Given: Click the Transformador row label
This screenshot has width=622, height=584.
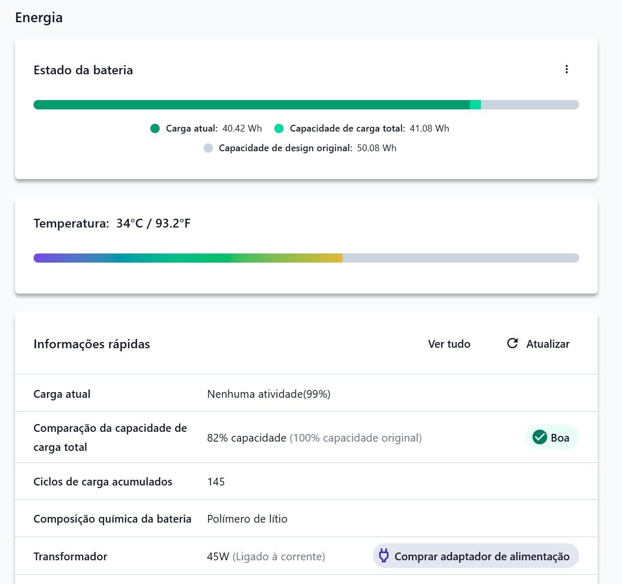Looking at the screenshot, I should pos(70,557).
